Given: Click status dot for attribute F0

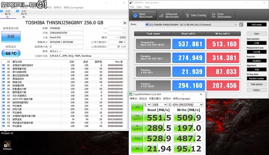Looking at the screenshot, I should pos(3,126).
